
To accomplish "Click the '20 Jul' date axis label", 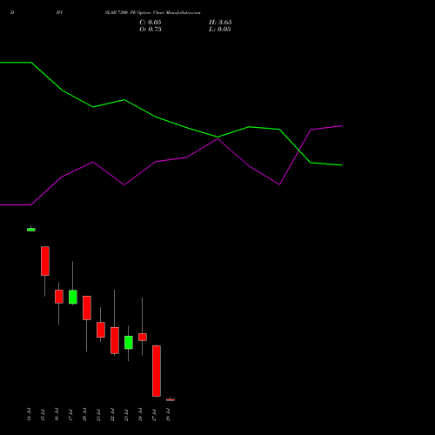I will click(84, 414).
